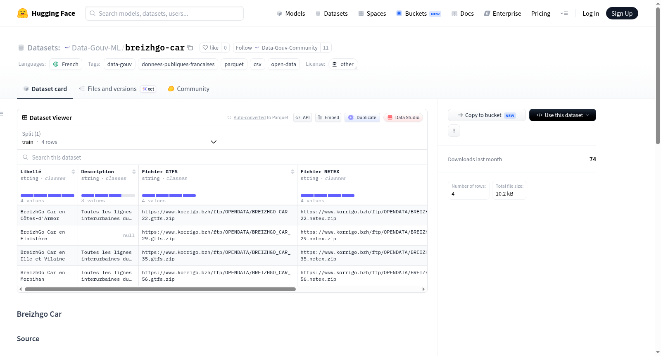The width and height of the screenshot is (661, 356).
Task: Click the Fichier GTFS value distribution bar
Action: [x=169, y=196]
